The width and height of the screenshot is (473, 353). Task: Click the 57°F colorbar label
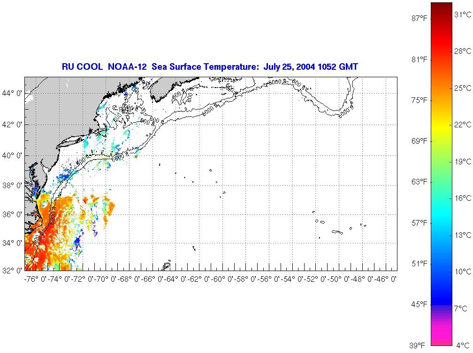tap(420, 223)
